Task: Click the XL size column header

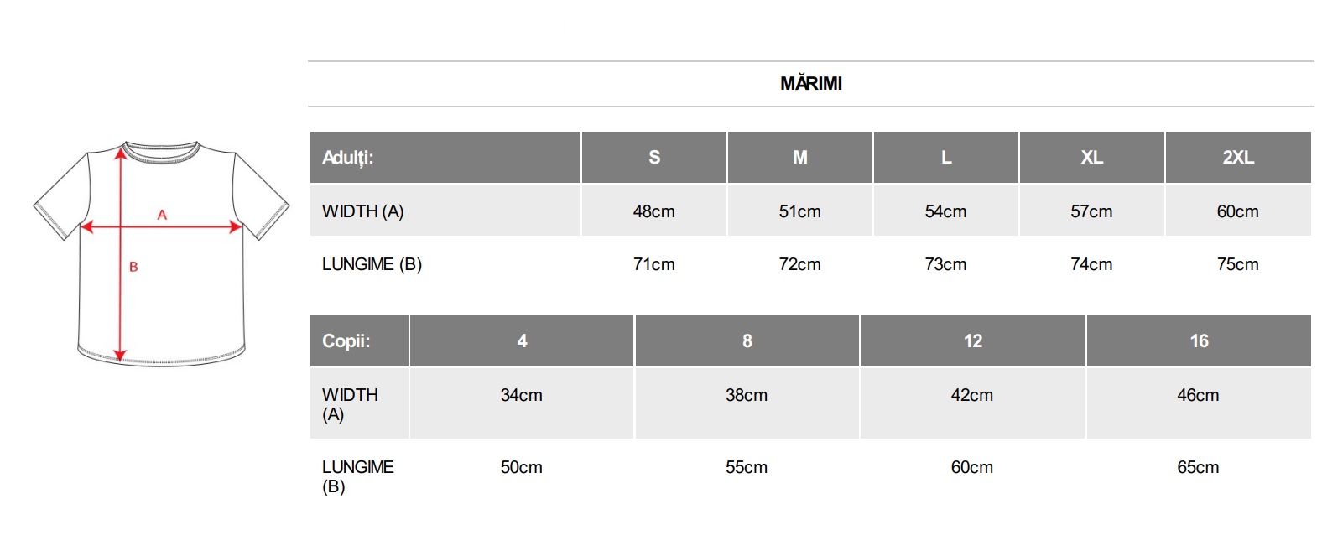Action: [1091, 158]
